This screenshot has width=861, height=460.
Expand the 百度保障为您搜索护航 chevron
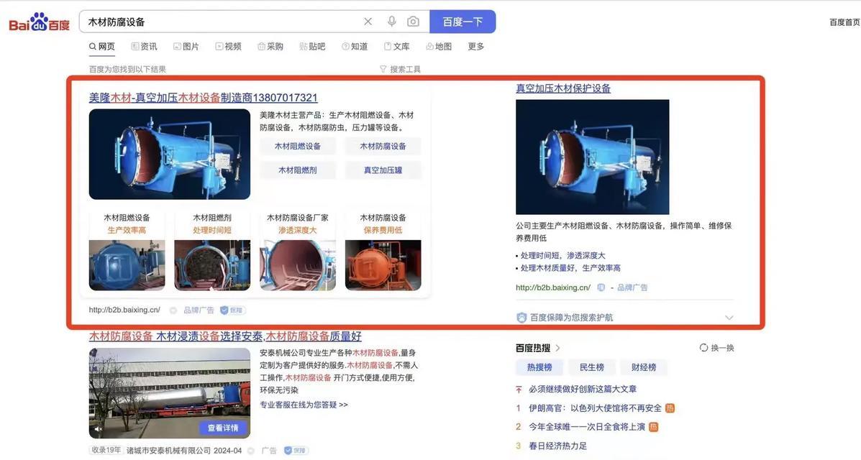pyautogui.click(x=729, y=317)
